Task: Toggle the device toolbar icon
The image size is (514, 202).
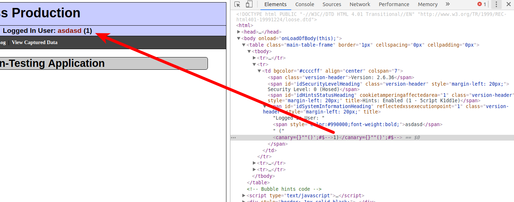Action: 249,4
